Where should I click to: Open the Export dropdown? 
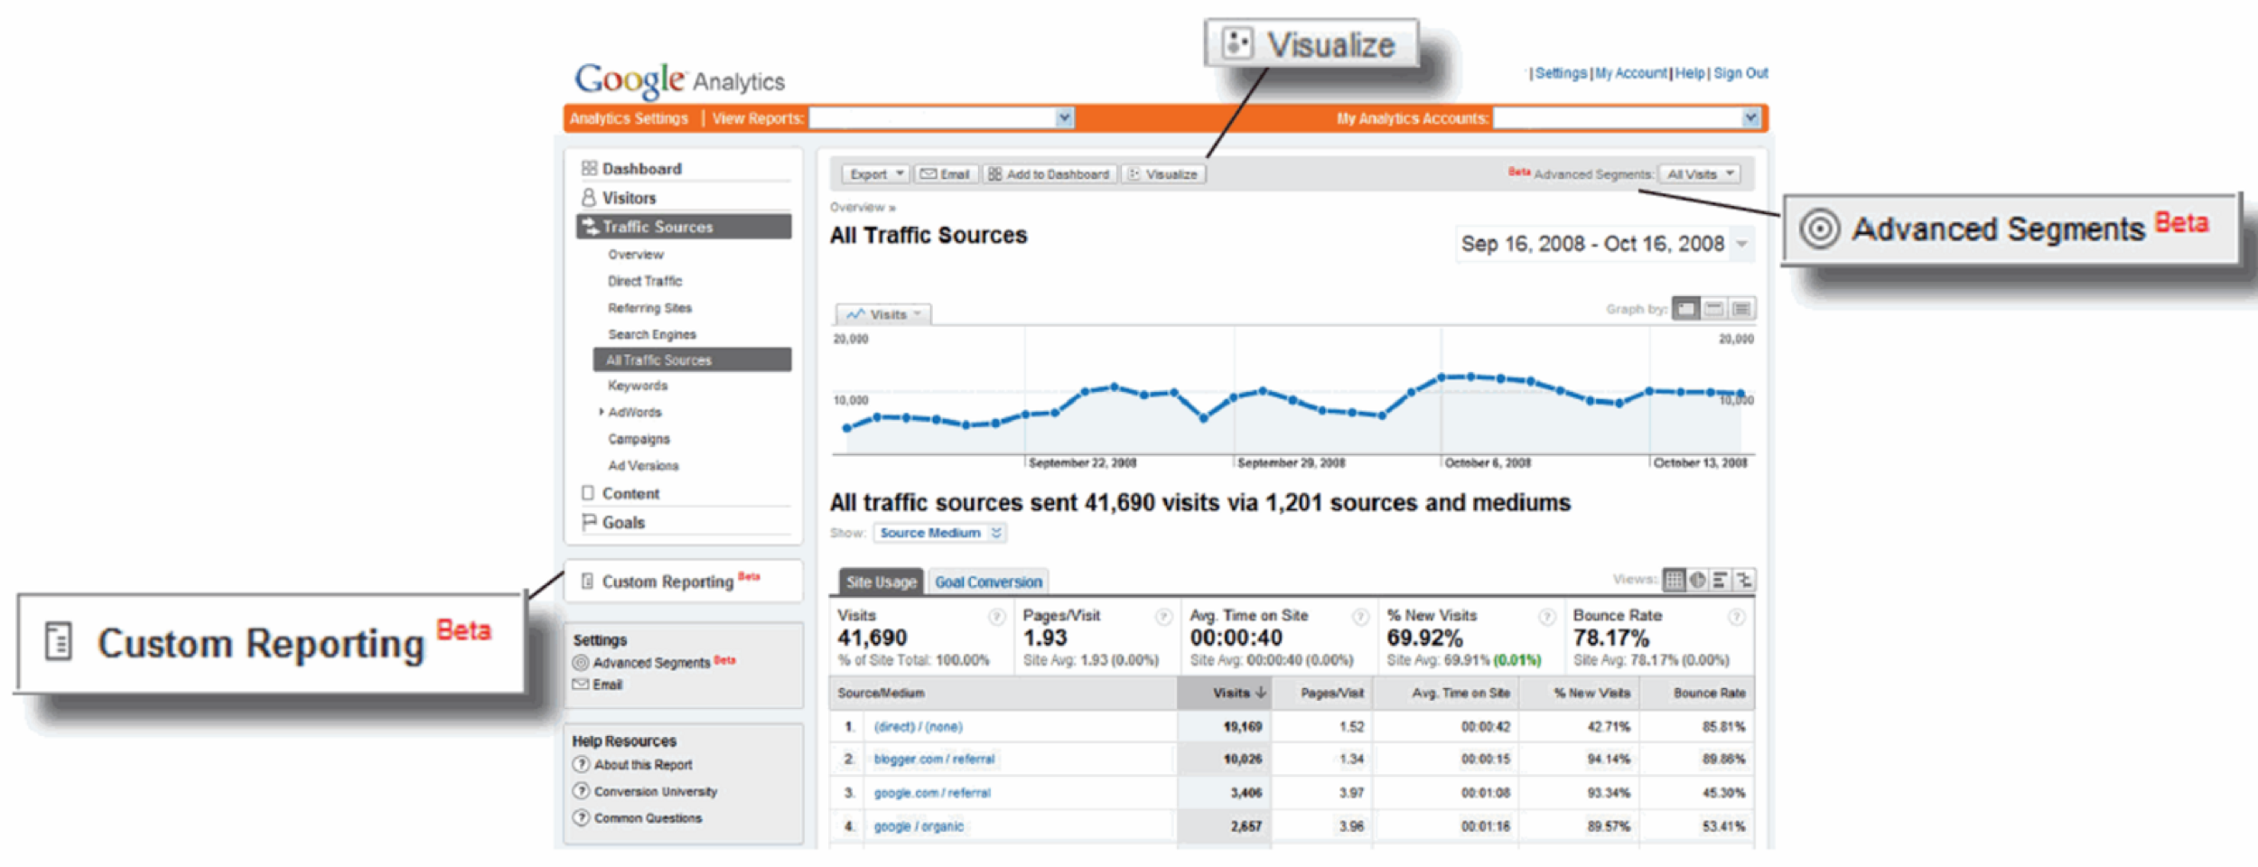coord(874,174)
